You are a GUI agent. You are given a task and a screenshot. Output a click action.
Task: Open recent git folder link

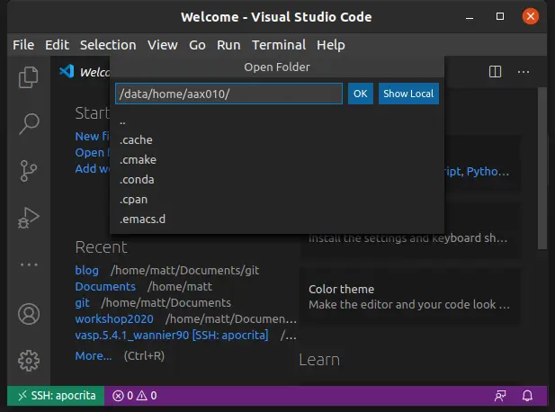tap(82, 303)
